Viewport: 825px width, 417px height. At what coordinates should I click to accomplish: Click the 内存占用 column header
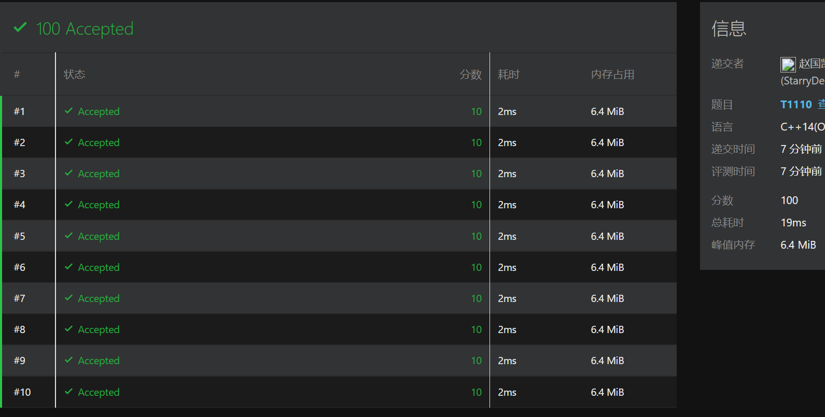pos(612,75)
